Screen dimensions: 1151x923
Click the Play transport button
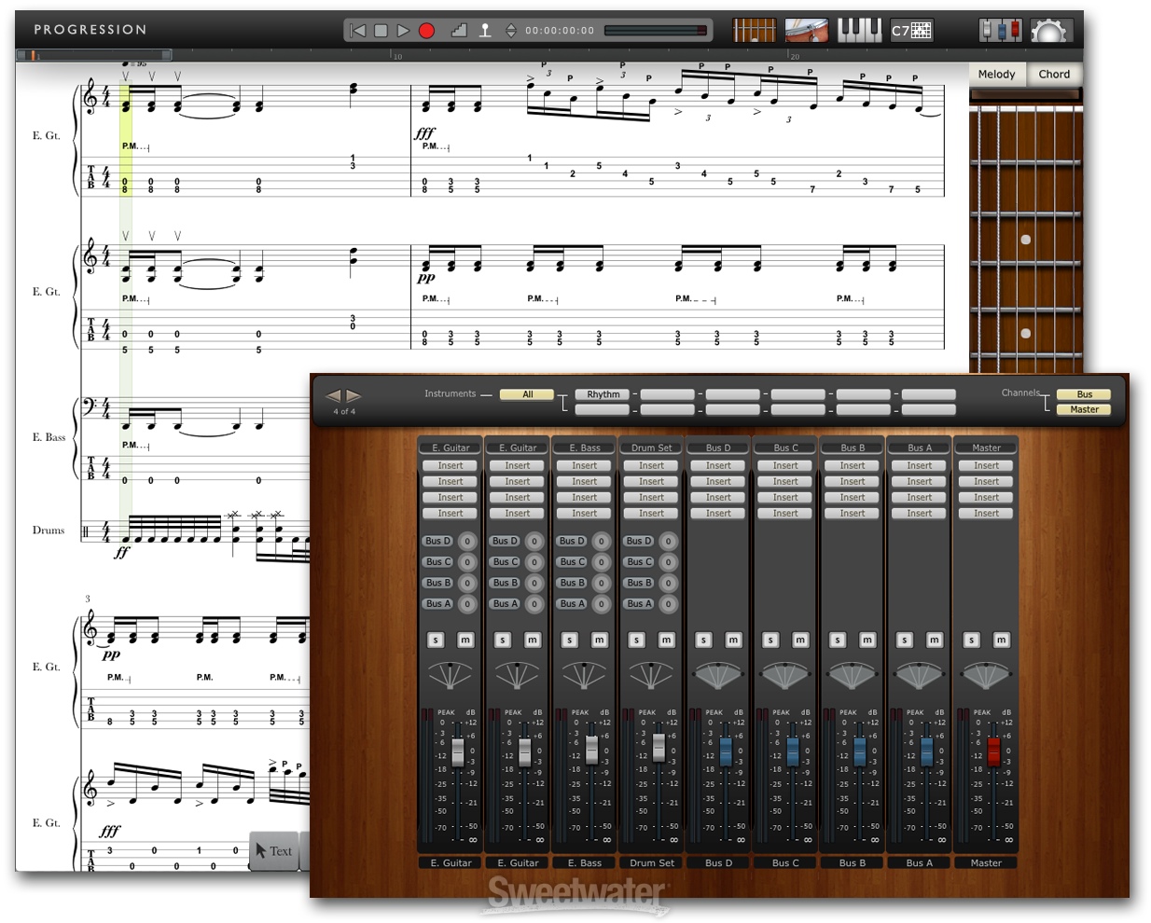(403, 31)
